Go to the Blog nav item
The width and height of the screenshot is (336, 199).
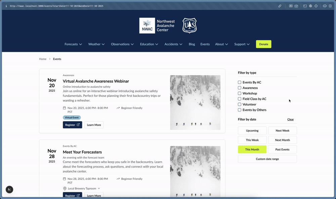pos(192,44)
